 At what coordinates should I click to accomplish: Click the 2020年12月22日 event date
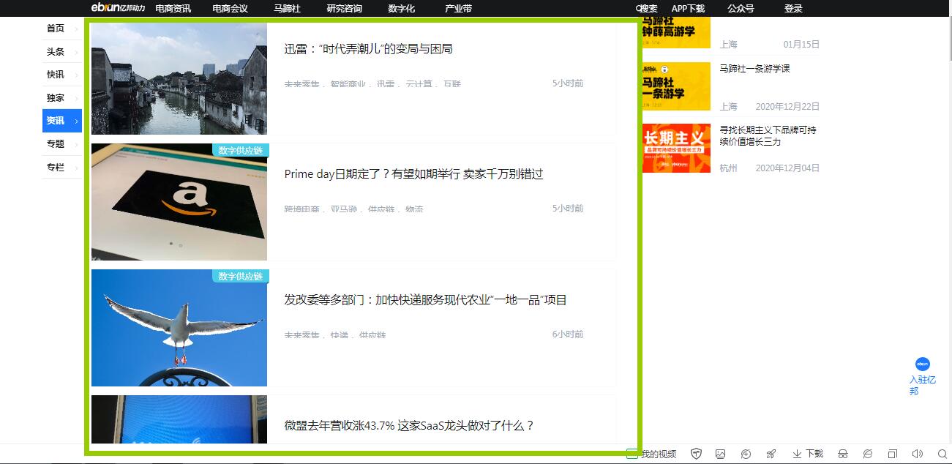coord(787,107)
